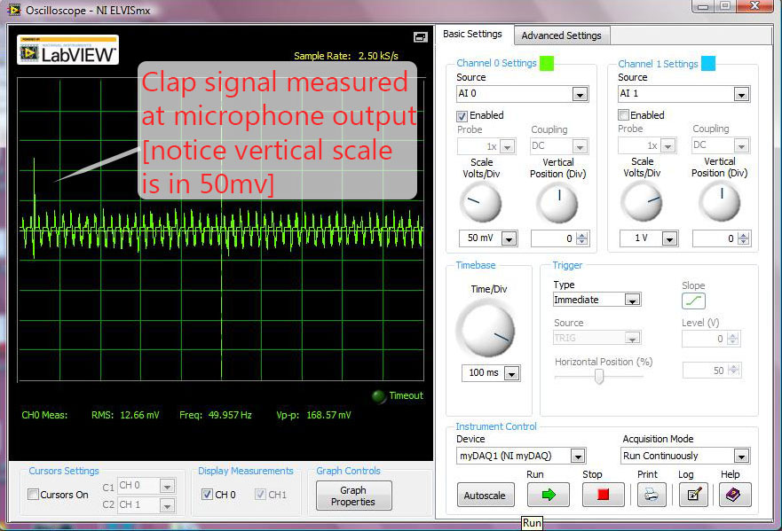Viewport: 782px width, 531px height.
Task: Click Channel 1 Vertical Position stepper arrows
Action: (x=744, y=238)
